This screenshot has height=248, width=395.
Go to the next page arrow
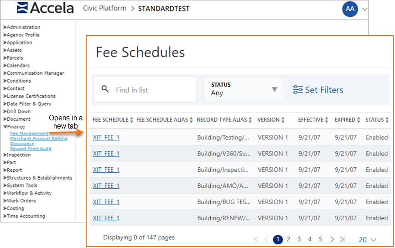tap(332, 239)
